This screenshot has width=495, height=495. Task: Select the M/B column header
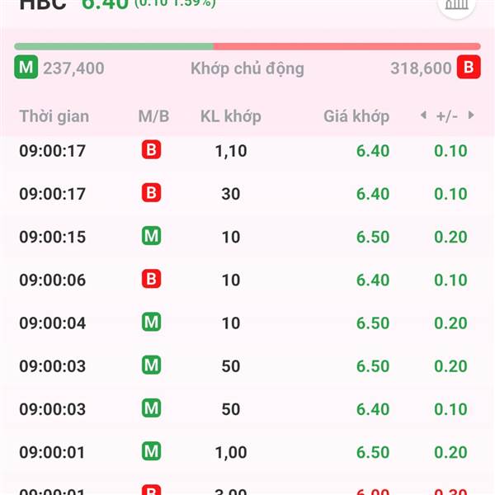[x=153, y=116]
